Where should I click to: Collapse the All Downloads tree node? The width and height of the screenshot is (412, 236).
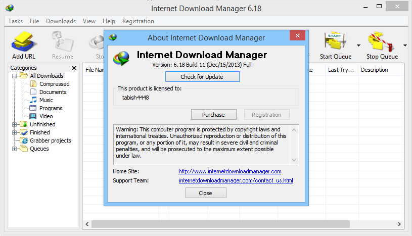tap(15, 76)
